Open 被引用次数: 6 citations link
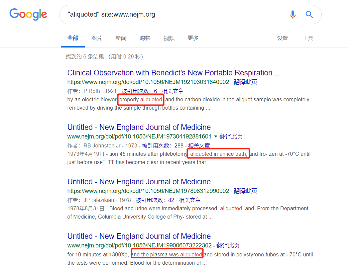This screenshot has width=347, height=275. [x=139, y=91]
